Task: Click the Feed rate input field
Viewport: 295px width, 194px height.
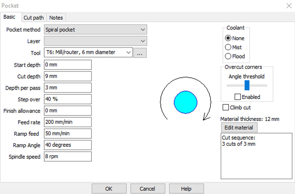Action: coord(67,122)
